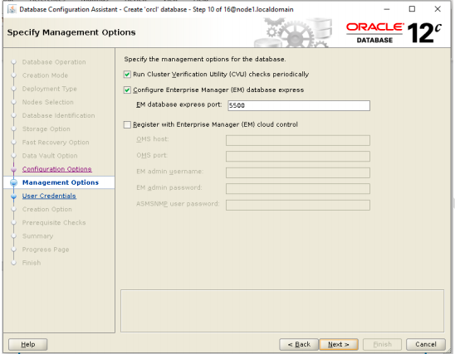Minimize the Database Configuration Assistant window

click(387, 9)
